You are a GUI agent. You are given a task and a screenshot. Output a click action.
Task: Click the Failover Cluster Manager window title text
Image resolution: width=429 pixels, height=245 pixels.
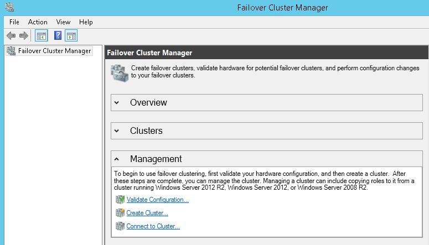pos(283,8)
